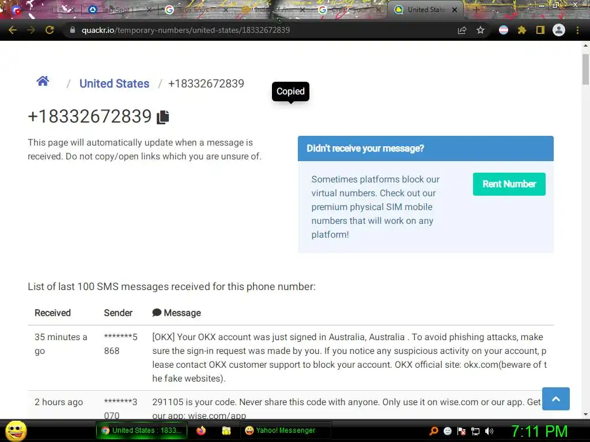Image resolution: width=590 pixels, height=442 pixels.
Task: Share this page using the share icon
Action: coord(462,30)
